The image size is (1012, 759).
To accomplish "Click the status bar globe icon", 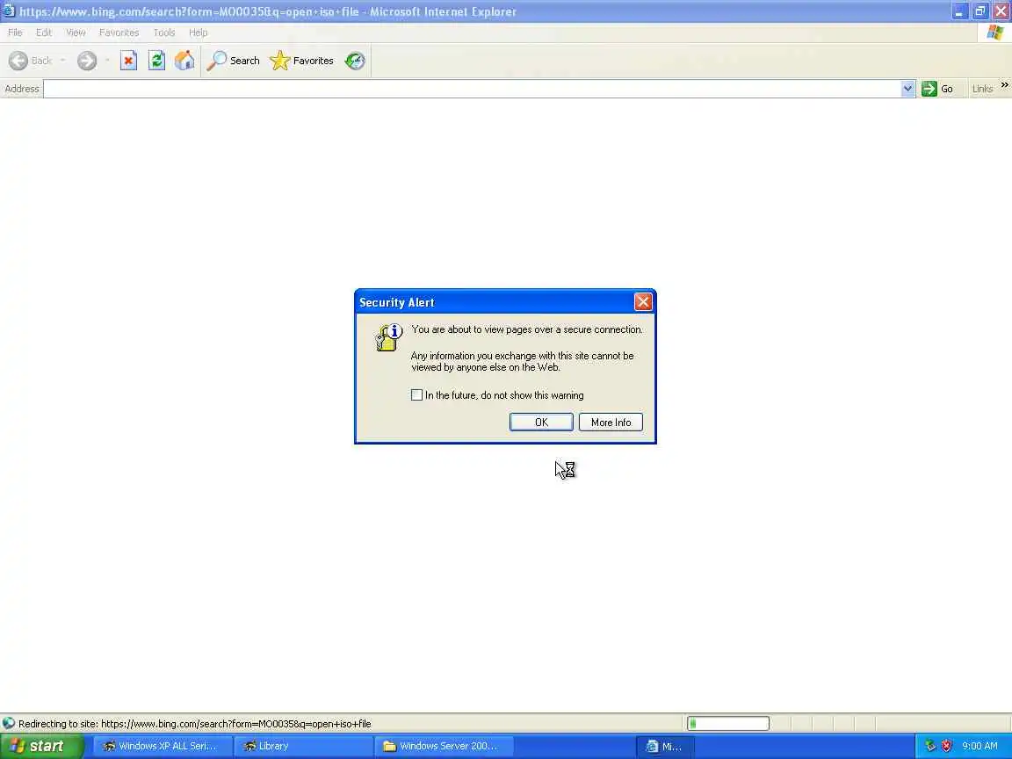I will 9,724.
